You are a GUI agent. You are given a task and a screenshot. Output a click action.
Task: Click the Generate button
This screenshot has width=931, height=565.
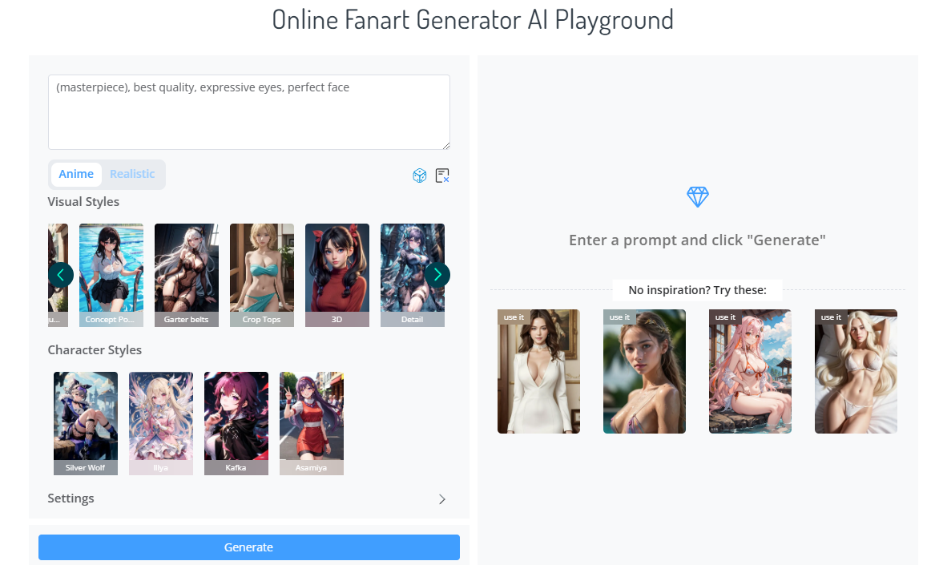tap(248, 547)
